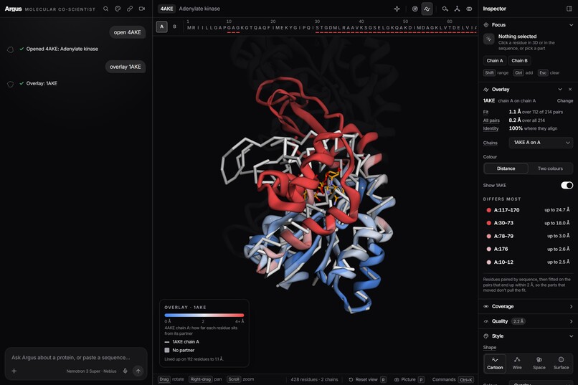Collapse the Focus section chevron
Image resolution: width=578 pixels, height=385 pixels.
(571, 24)
